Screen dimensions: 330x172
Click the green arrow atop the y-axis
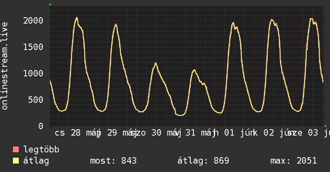pyautogui.click(x=50, y=4)
